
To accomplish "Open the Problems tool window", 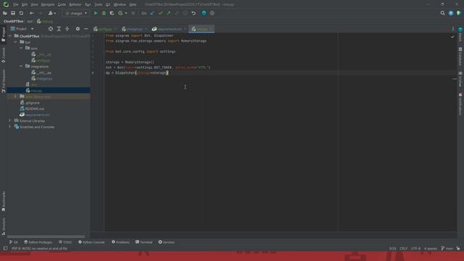I will 120,242.
